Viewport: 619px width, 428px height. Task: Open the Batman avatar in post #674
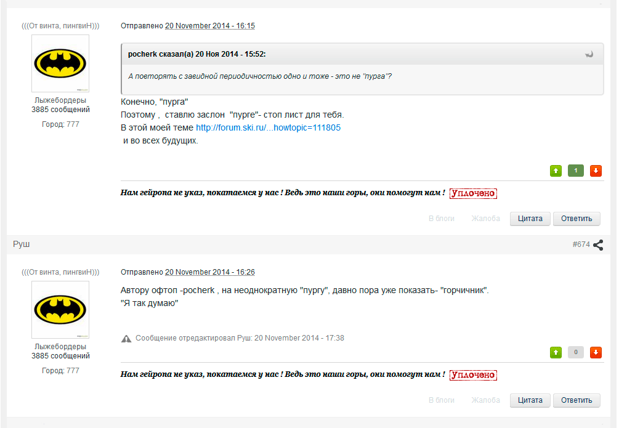[60, 310]
